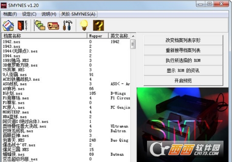Click the SMYNES preview image
Screen dimensions: 232x162
183,125
